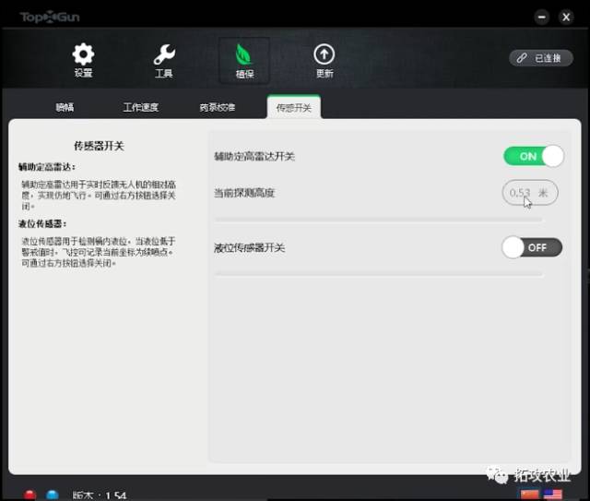Select the 传感开关 tab
The image size is (590, 501).
(293, 107)
